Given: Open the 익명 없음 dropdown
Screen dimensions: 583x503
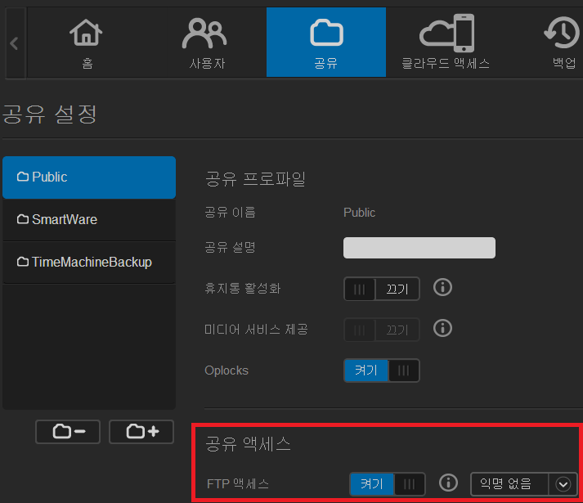Looking at the screenshot, I should click(x=523, y=483).
